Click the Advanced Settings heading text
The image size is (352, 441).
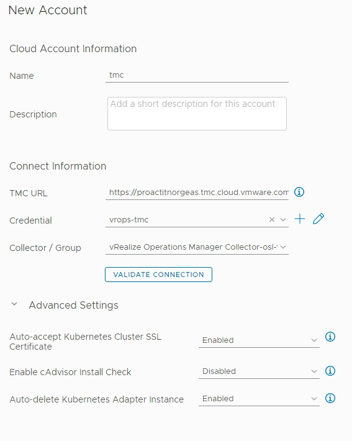coord(74,305)
